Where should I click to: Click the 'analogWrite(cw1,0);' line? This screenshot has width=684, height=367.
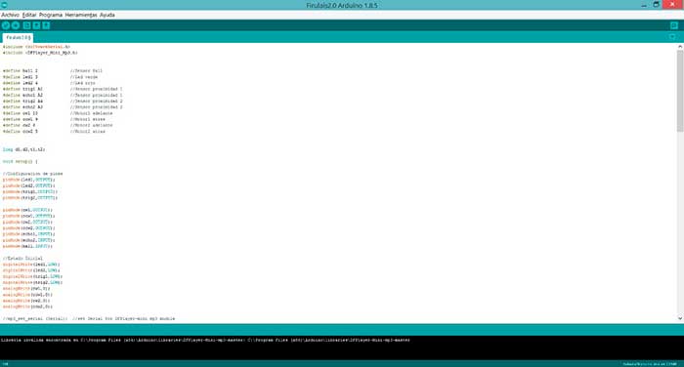(26, 289)
